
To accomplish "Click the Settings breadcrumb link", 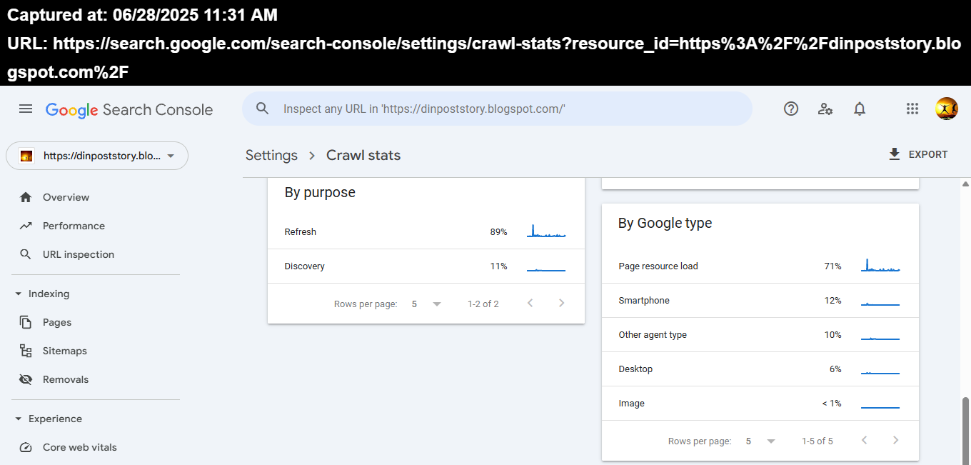I will coord(271,155).
